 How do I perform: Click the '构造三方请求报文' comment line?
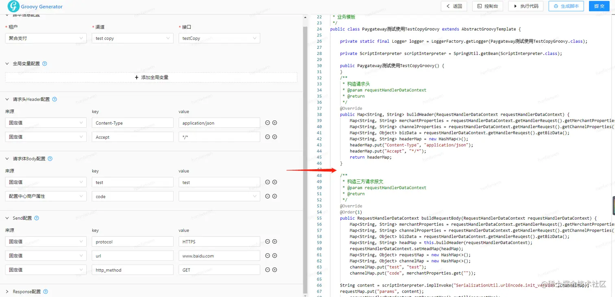(365, 181)
